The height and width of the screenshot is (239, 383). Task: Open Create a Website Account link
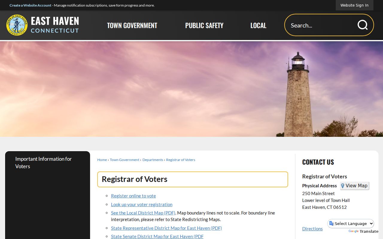pyautogui.click(x=31, y=5)
